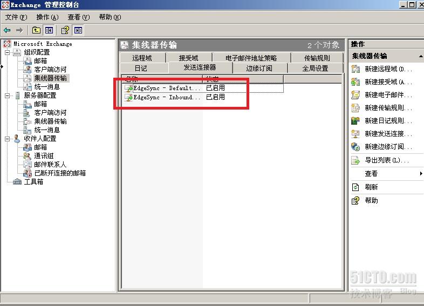Select 组织配置 集线器传输 tree item

[x=51, y=78]
